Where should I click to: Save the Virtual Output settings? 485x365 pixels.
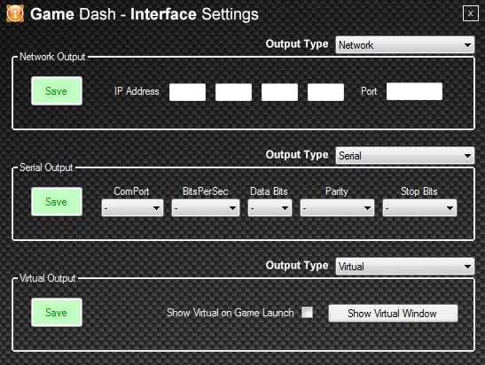point(57,312)
